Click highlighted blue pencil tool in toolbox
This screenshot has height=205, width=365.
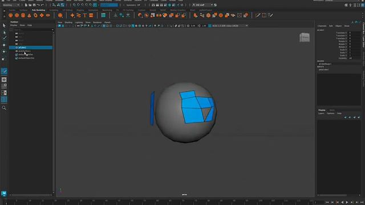click(x=4, y=71)
